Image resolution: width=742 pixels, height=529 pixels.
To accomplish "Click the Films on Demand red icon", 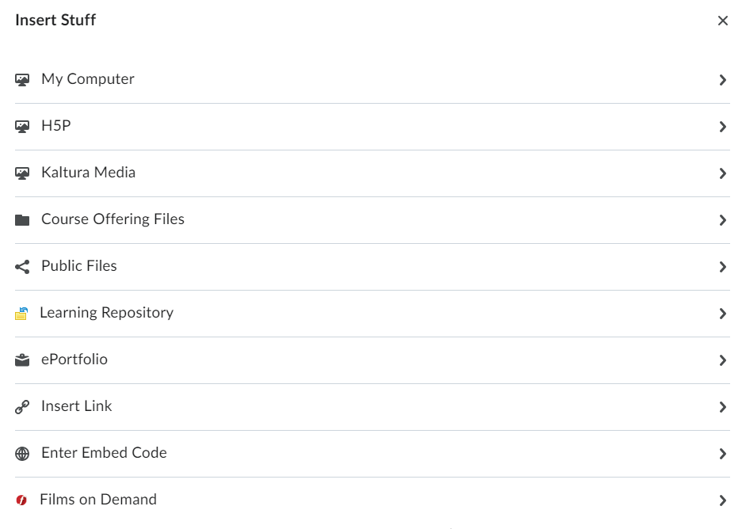I will pyautogui.click(x=21, y=500).
